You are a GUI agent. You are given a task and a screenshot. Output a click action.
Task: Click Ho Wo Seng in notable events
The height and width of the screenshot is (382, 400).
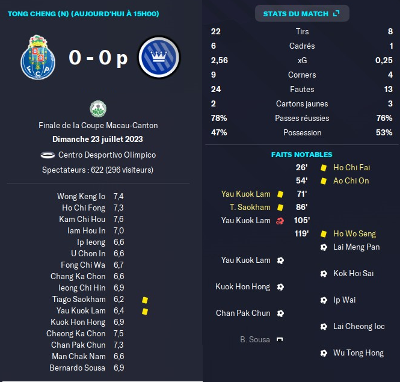[355, 234]
